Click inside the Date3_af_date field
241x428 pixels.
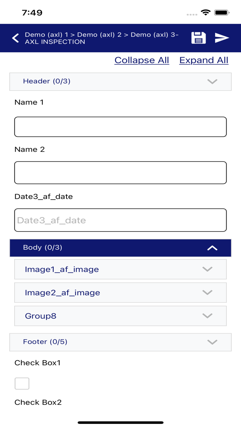(x=120, y=220)
